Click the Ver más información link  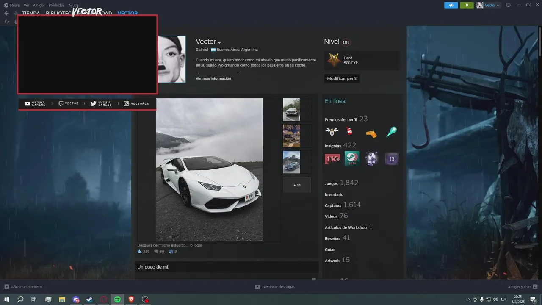tap(213, 78)
